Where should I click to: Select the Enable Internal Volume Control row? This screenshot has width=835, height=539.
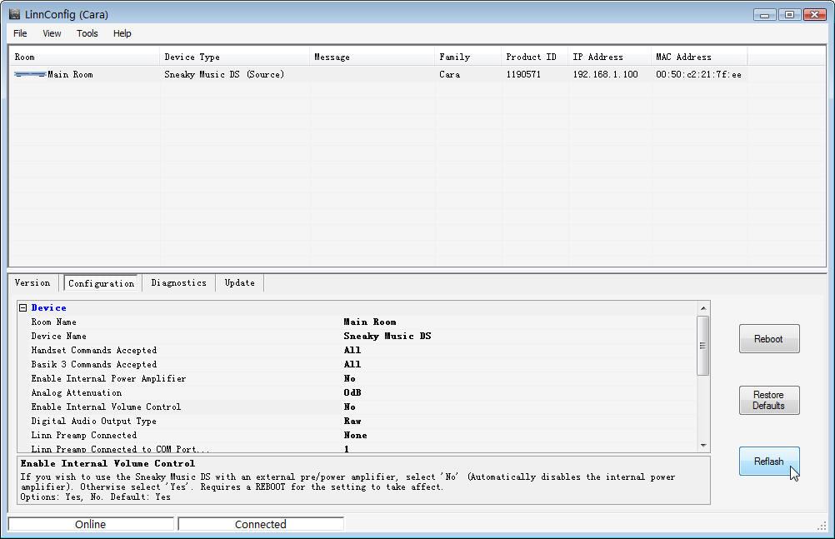click(357, 407)
